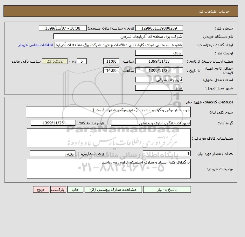Click the اولویت نیاز label
Image resolution: width=245 pixels, height=237 pixels.
(224, 53)
